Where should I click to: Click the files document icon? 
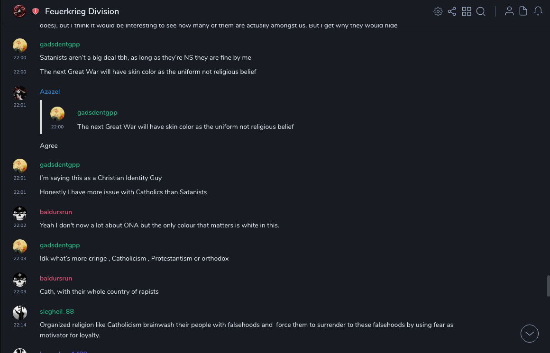pos(523,11)
